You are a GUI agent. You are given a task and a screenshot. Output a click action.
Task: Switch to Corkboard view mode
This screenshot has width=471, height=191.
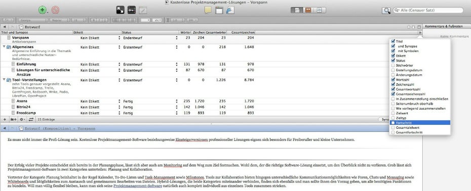click(308, 10)
